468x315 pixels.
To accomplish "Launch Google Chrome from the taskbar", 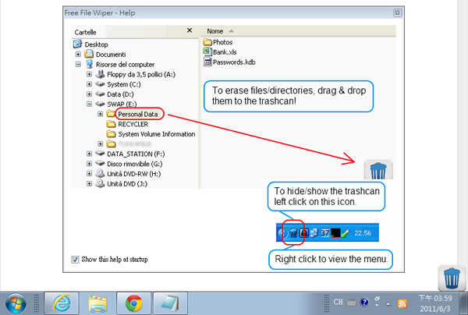I will [133, 302].
